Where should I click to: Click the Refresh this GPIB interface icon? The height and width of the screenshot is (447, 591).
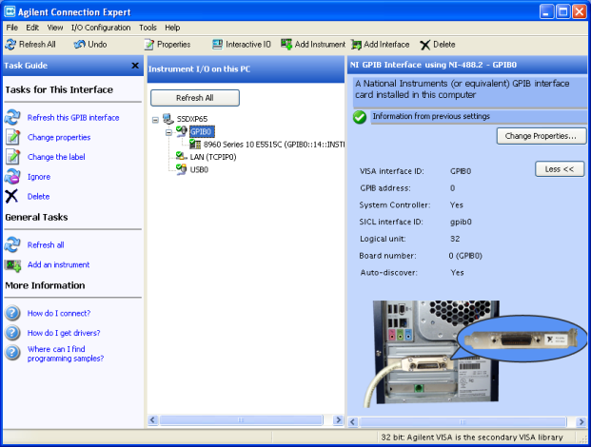(12, 118)
